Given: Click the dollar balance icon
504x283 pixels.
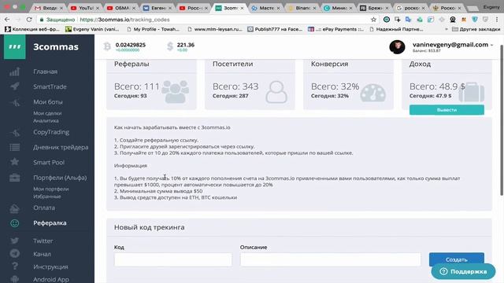Looking at the screenshot, I should tap(170, 46).
